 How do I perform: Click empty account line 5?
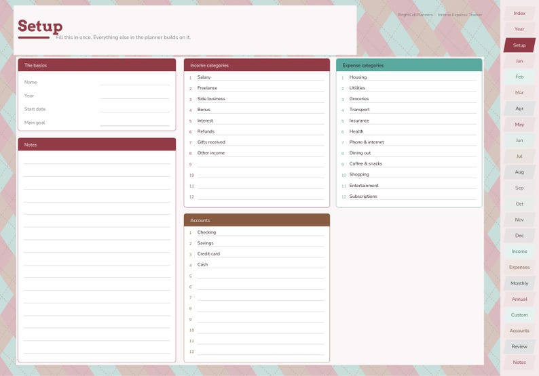tap(257, 276)
